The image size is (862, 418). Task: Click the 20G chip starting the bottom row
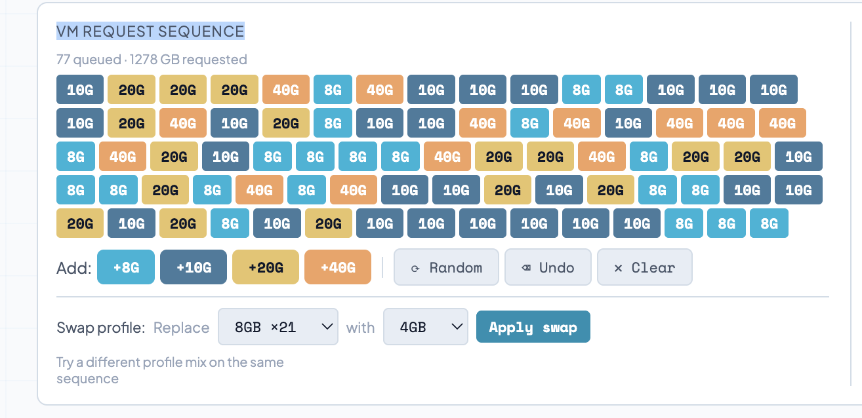(x=80, y=223)
